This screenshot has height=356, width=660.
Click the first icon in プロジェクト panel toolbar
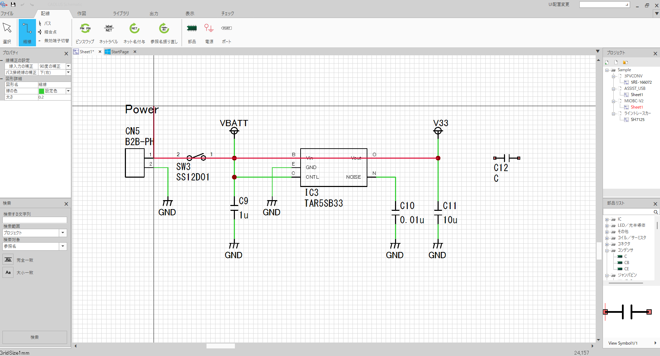click(x=607, y=63)
